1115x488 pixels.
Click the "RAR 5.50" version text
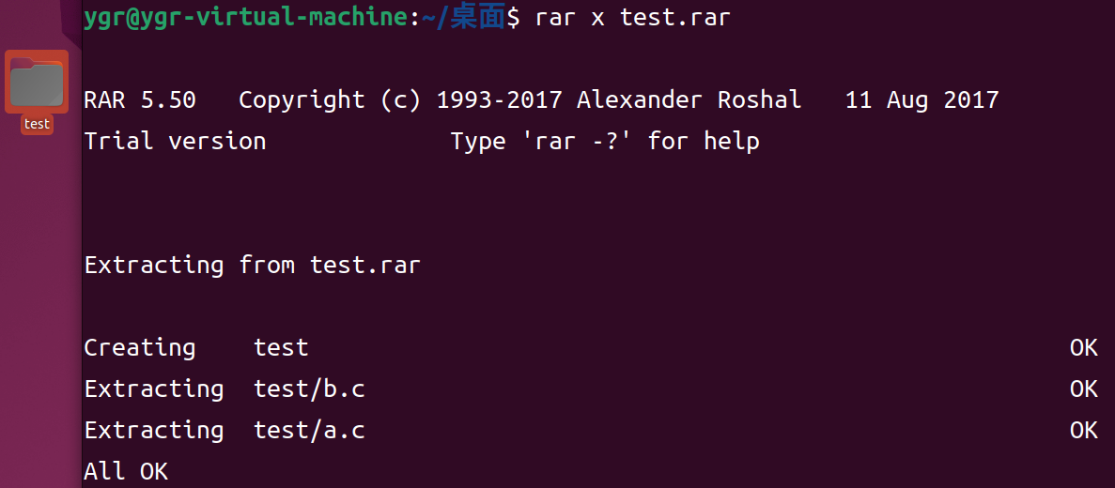(140, 100)
